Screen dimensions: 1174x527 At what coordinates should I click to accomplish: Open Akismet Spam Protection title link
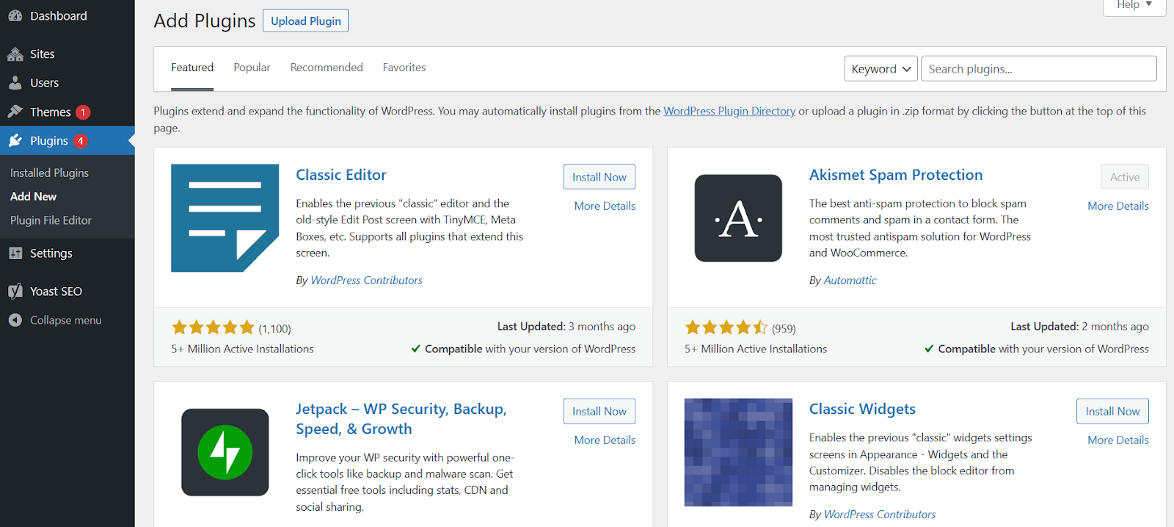895,175
